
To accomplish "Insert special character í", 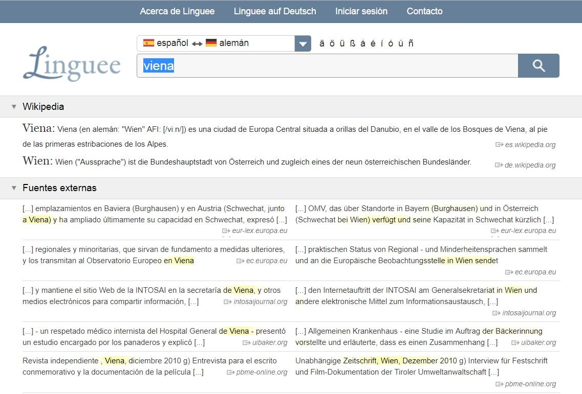I will 381,43.
